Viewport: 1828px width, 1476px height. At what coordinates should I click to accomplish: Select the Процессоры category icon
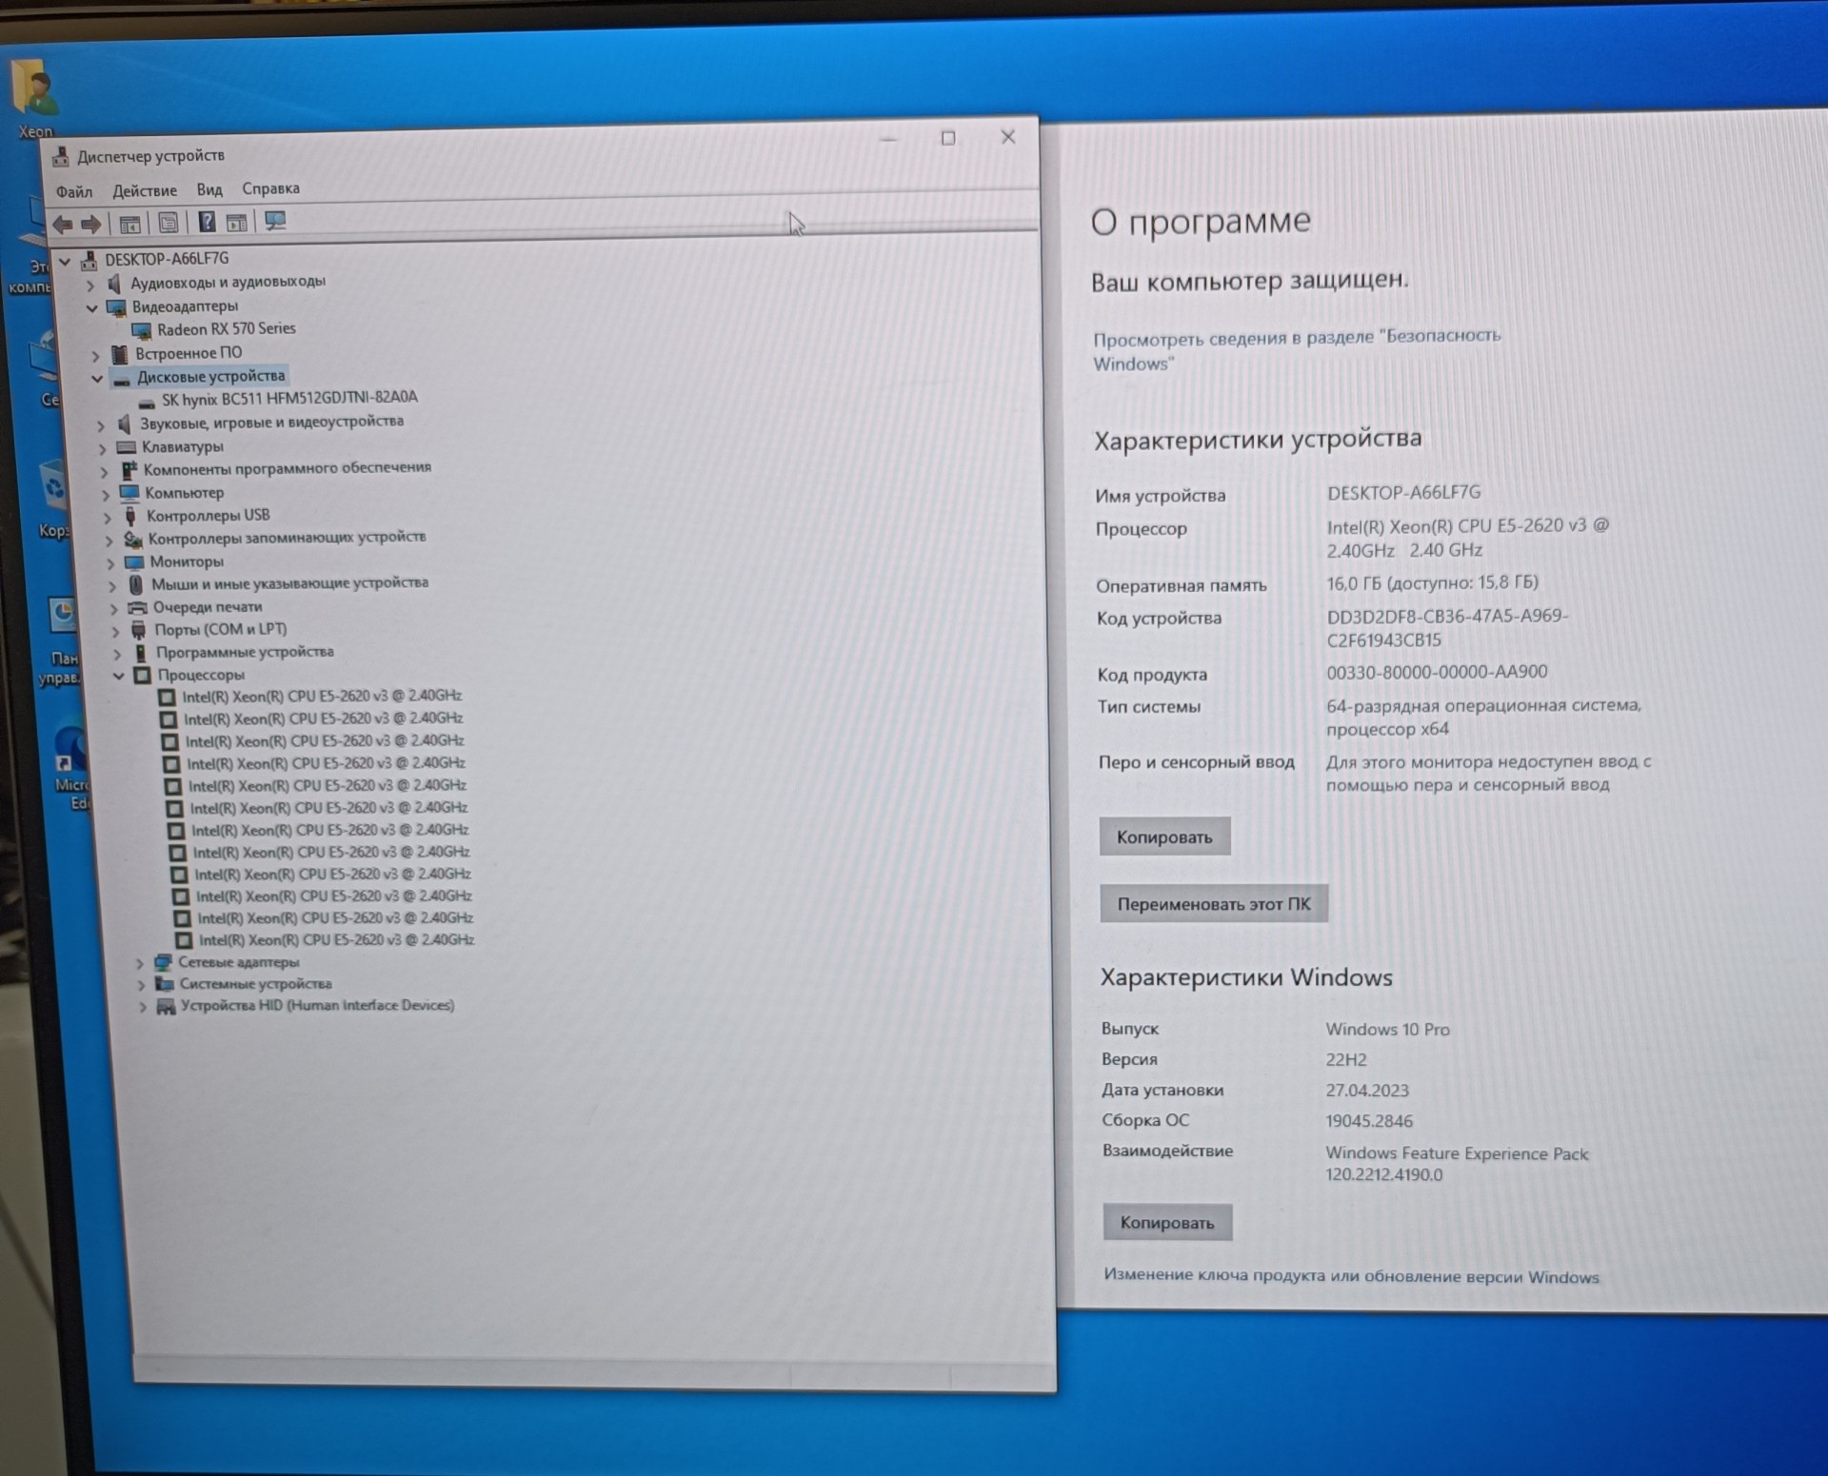click(x=143, y=676)
